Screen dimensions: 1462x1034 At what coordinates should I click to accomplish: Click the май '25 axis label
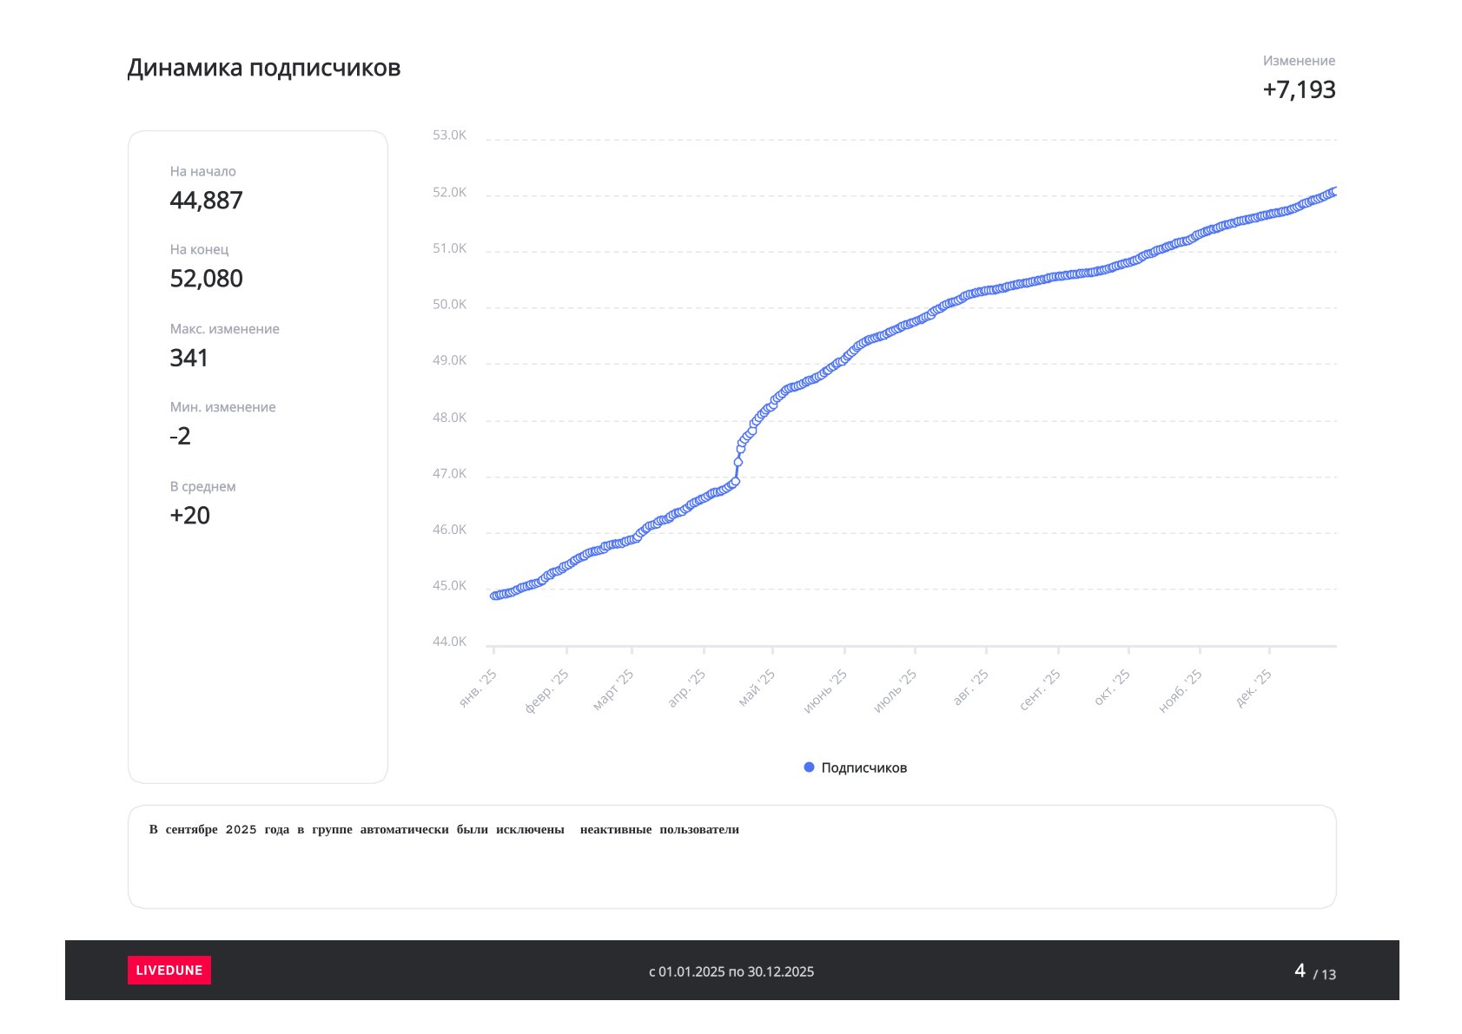click(x=757, y=688)
